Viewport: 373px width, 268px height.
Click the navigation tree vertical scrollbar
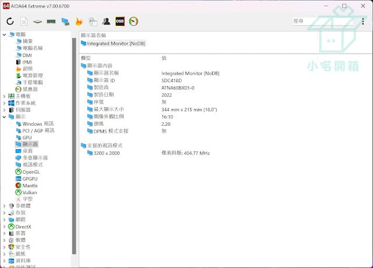pyautogui.click(x=74, y=146)
